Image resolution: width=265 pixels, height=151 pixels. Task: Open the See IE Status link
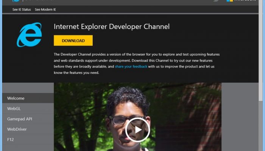point(22,9)
